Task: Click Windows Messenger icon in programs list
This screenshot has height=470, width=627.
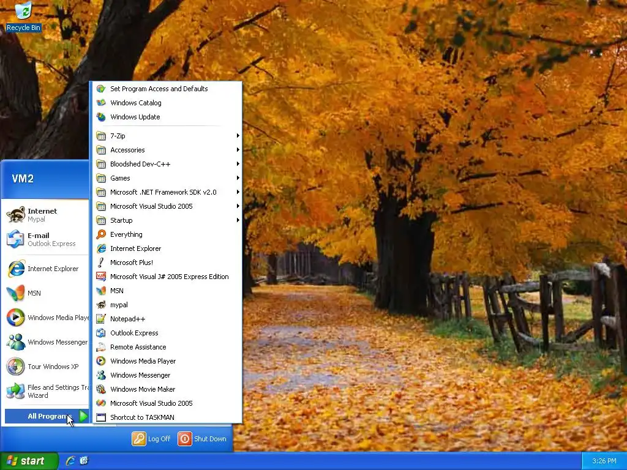Action: [101, 375]
